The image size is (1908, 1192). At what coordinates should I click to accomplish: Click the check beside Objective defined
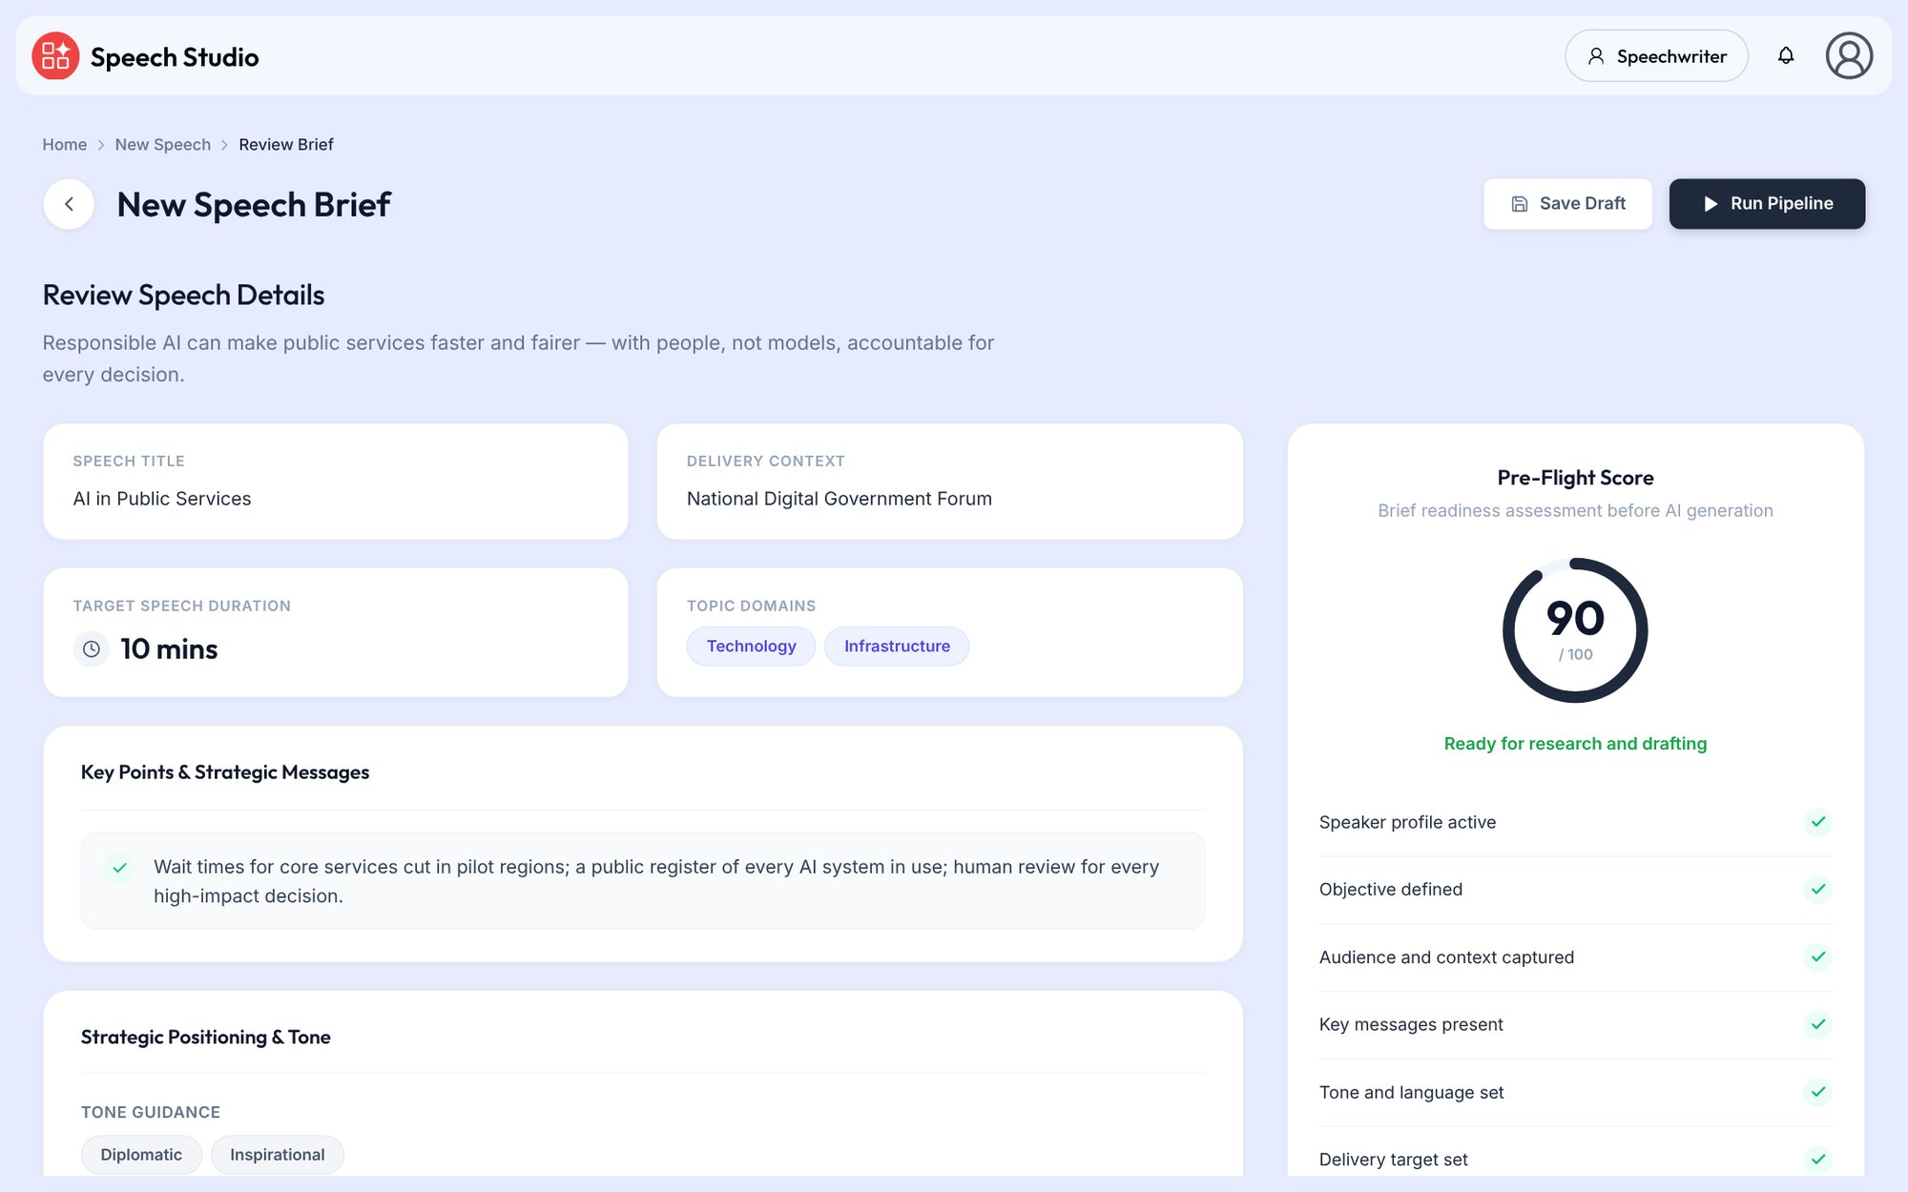(1818, 890)
